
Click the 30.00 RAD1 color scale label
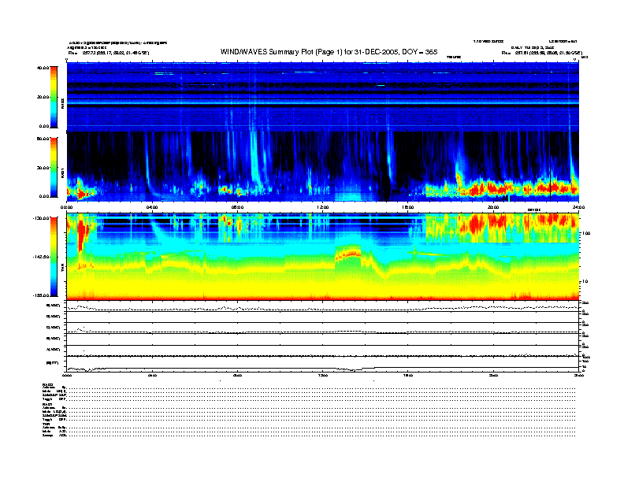tap(43, 168)
